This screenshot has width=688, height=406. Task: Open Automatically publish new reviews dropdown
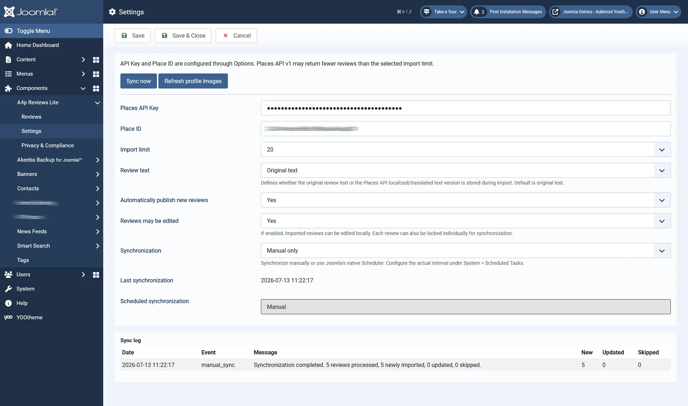465,200
